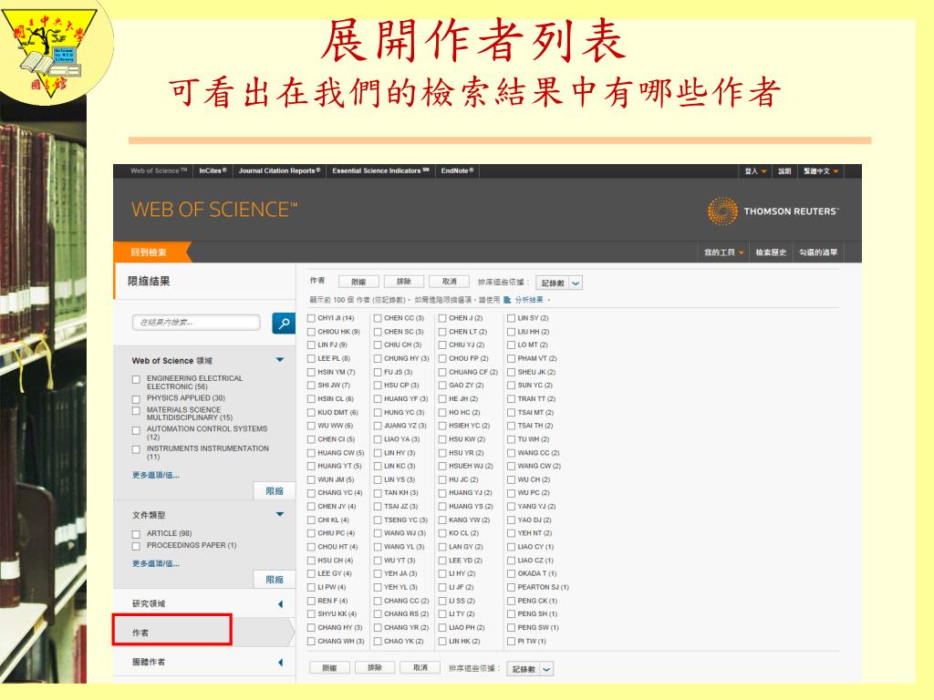The image size is (934, 700).
Task: Click 更多選項/值 link under subject areas
Action: click(x=155, y=475)
